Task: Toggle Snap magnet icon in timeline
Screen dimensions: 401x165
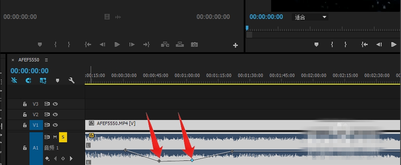Action: (x=29, y=80)
